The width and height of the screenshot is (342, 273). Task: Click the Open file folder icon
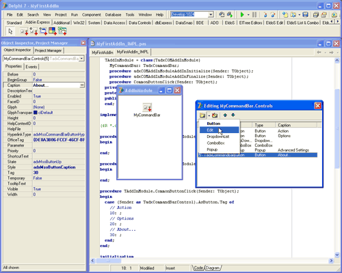click(293, 15)
